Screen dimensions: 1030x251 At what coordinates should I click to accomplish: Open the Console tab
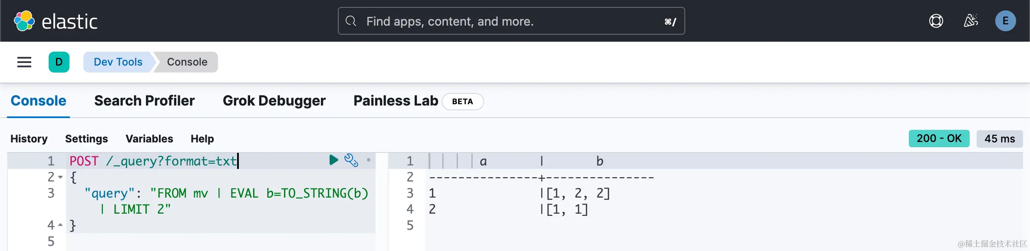tap(38, 101)
